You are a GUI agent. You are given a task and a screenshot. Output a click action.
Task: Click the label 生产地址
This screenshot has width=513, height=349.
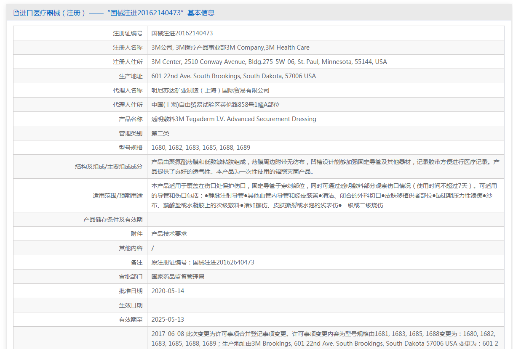[x=131, y=76]
